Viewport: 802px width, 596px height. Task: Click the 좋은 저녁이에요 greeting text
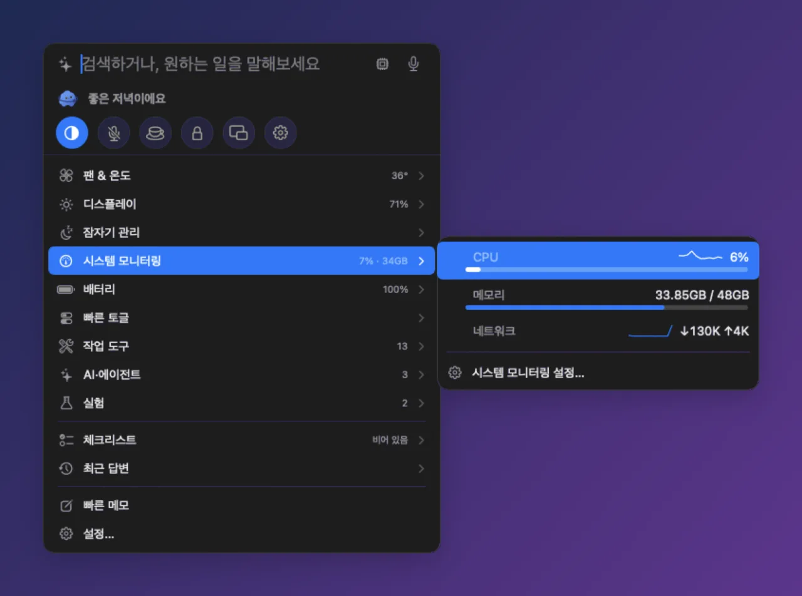[x=127, y=99]
